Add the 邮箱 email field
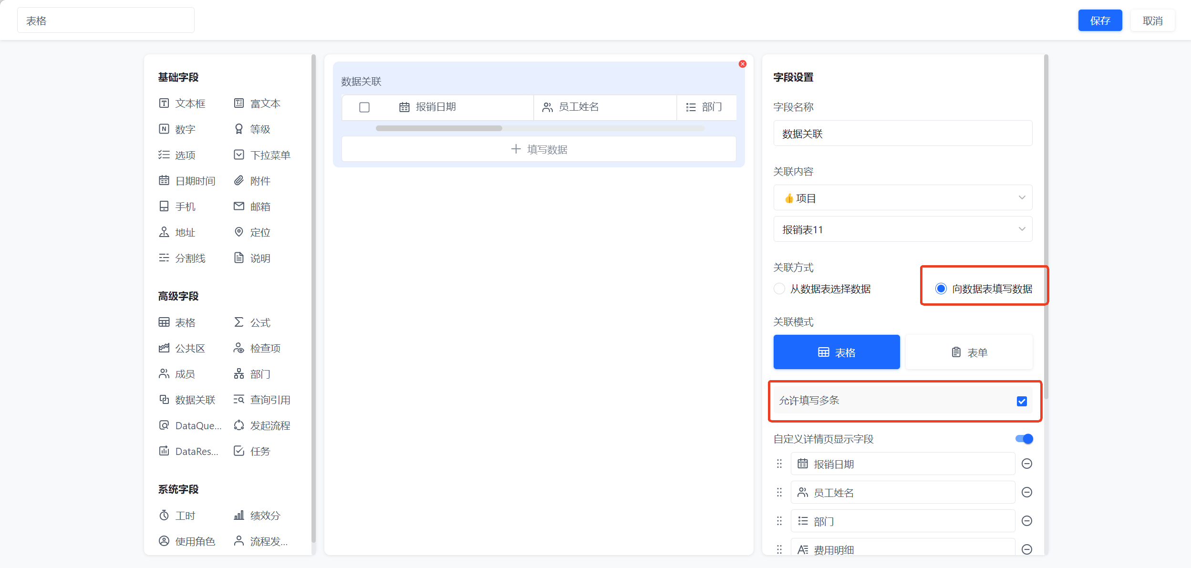The height and width of the screenshot is (568, 1191). point(252,207)
